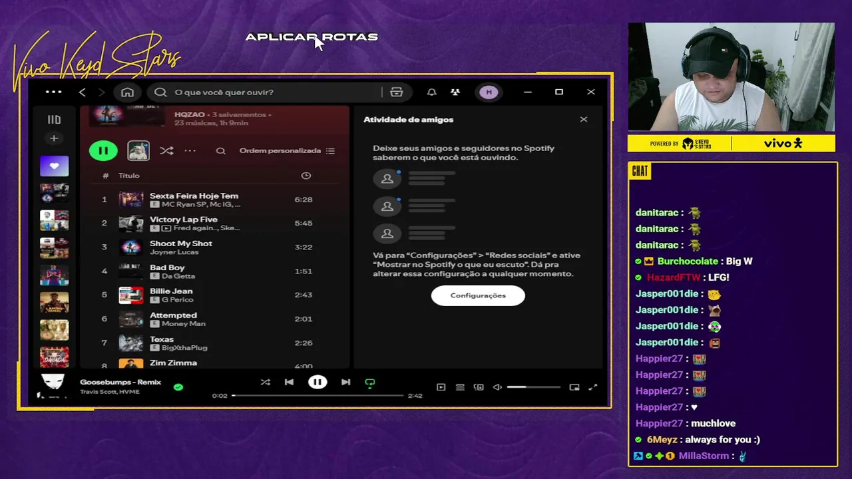Open the Spotify three-dots main menu
This screenshot has height=479, width=852.
pyautogui.click(x=54, y=92)
